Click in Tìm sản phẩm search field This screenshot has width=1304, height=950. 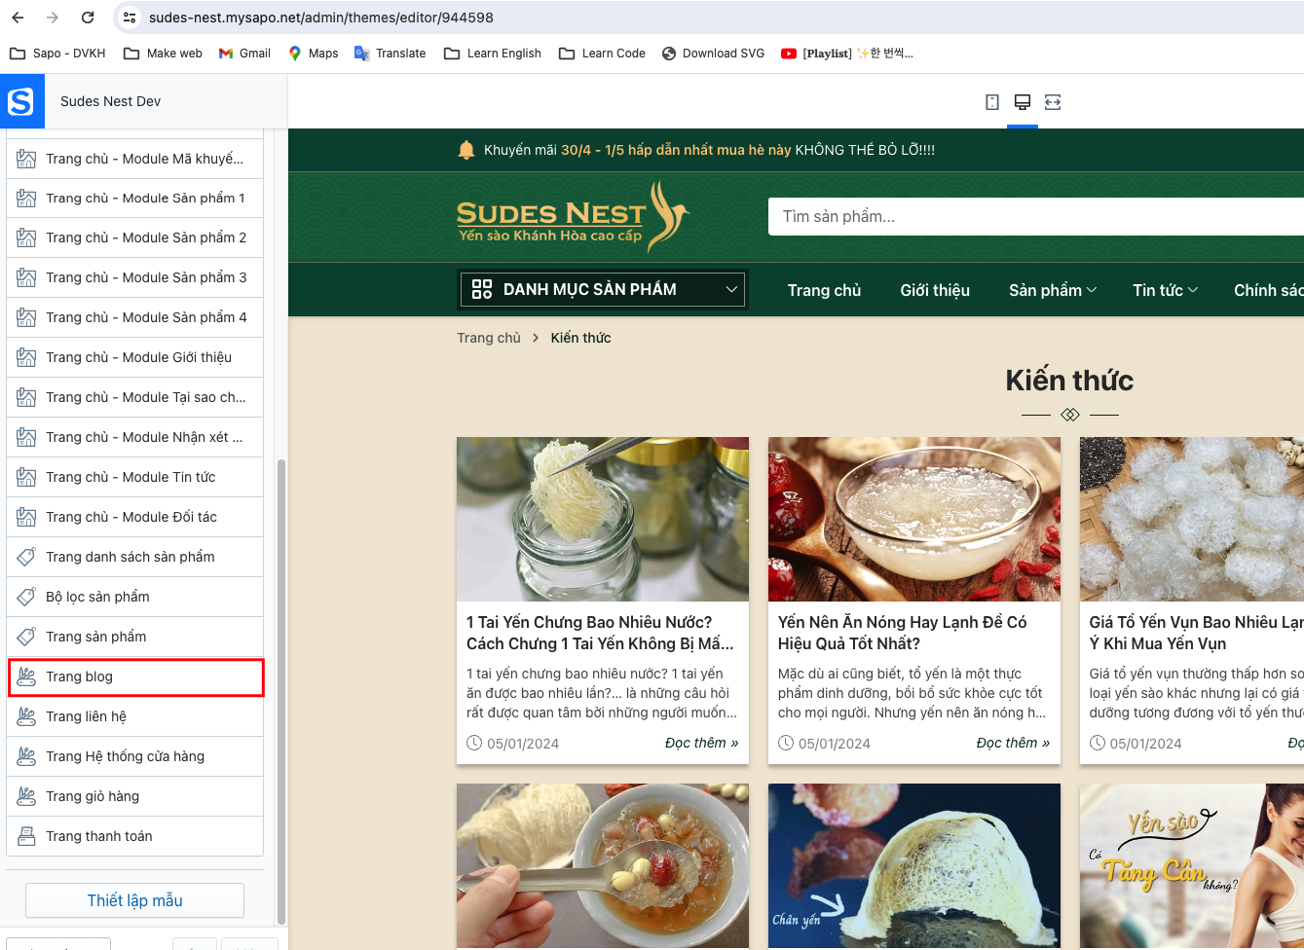click(1035, 216)
